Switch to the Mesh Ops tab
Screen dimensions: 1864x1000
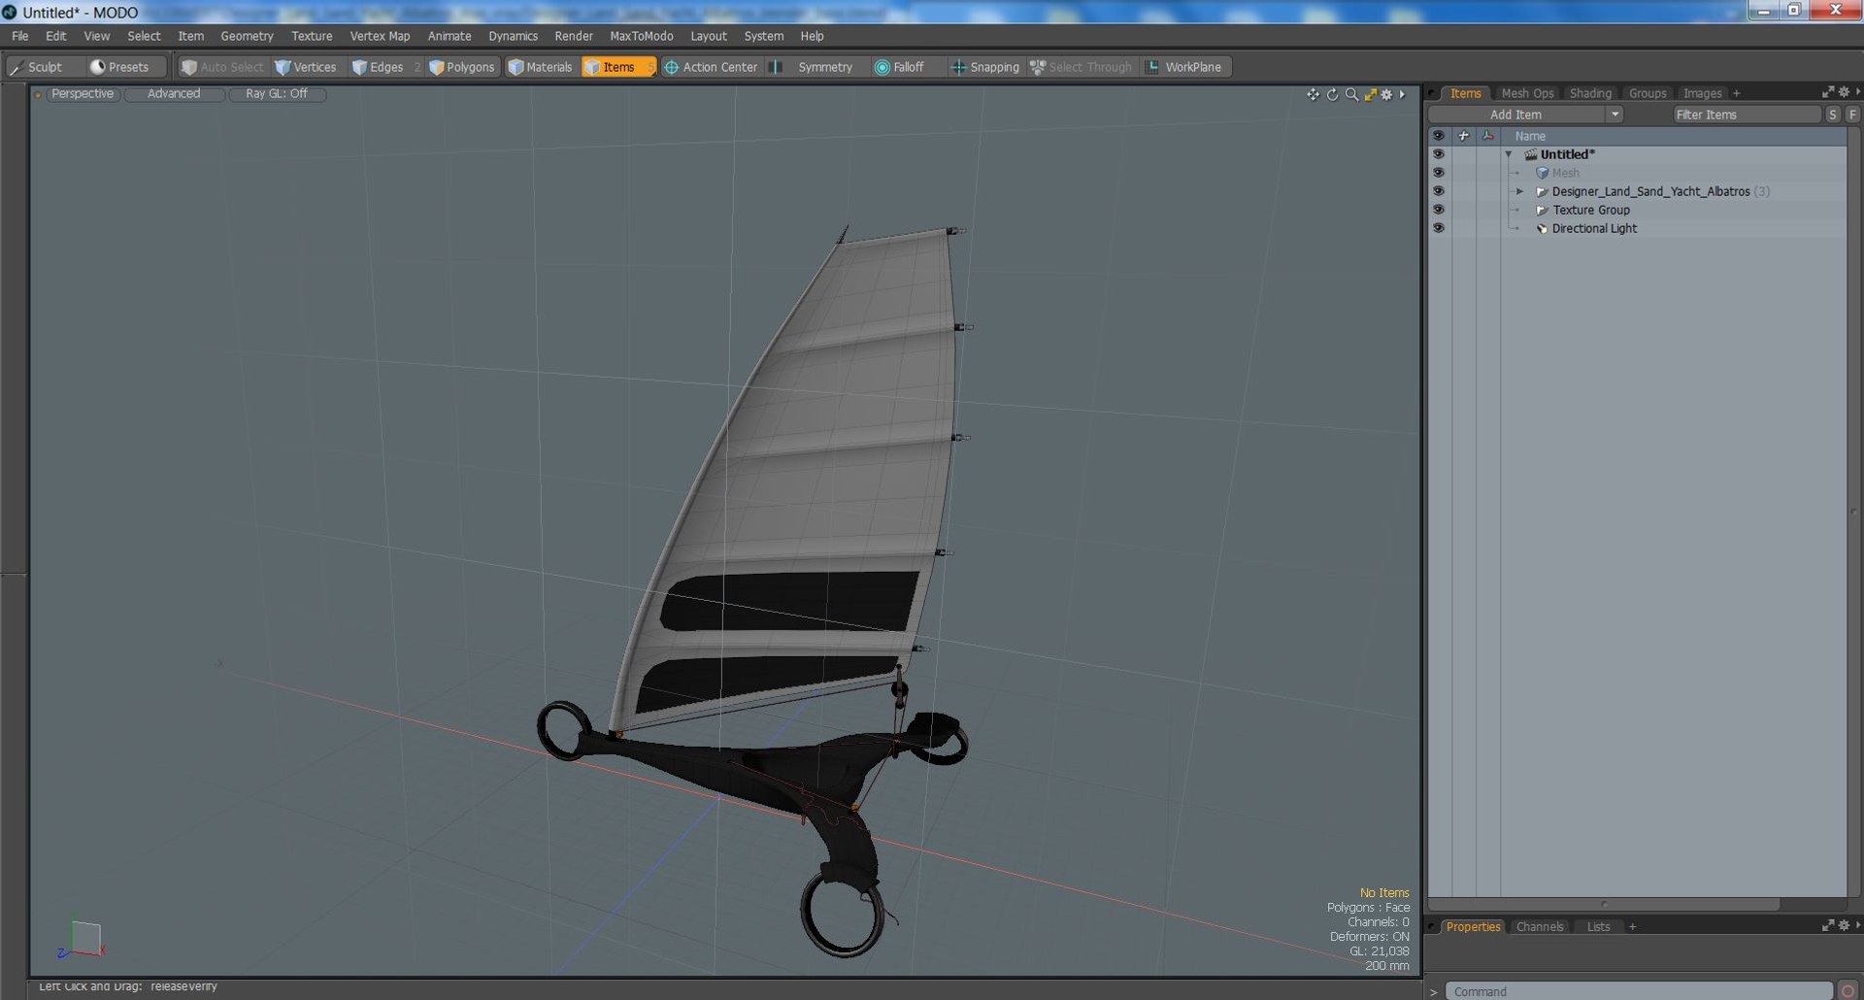coord(1527,93)
